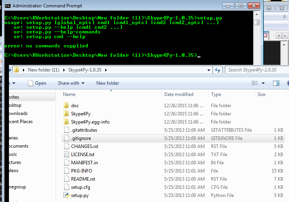This screenshot has width=289, height=202.
Task: Maximize the Command Prompt window
Action: pyautogui.click(x=241, y=6)
